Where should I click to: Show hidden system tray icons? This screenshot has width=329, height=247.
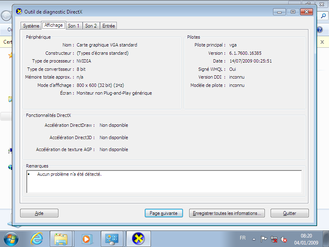[x=254, y=239]
